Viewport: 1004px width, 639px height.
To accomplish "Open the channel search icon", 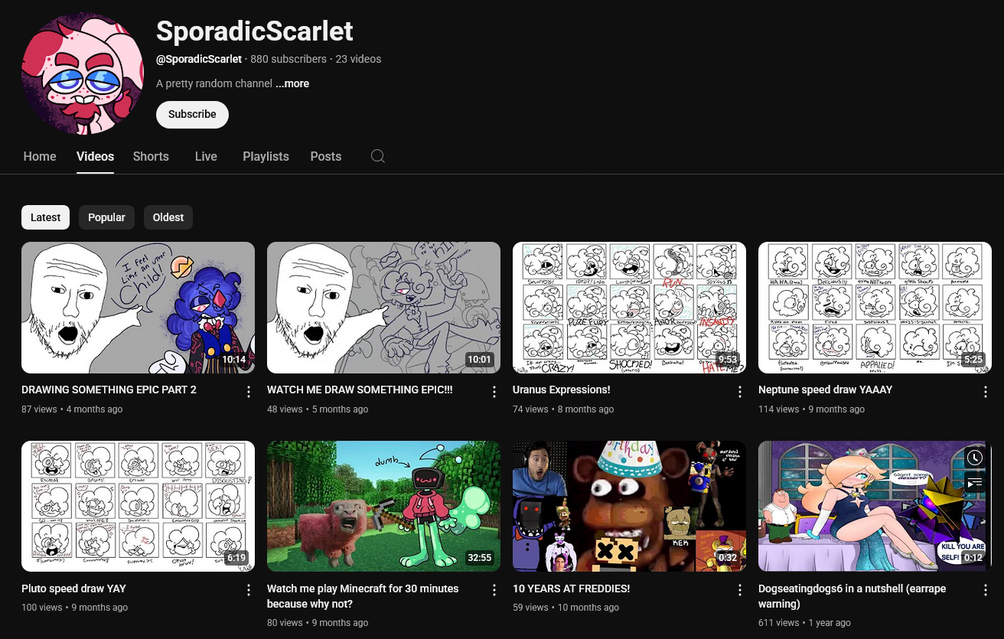I will [377, 156].
